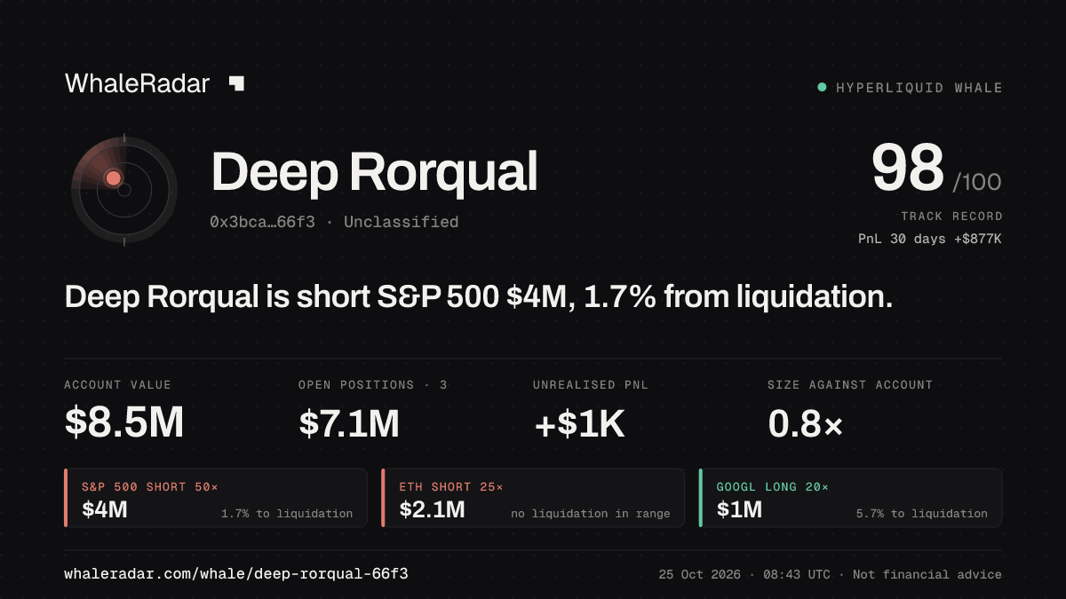Click the $1M position size
The width and height of the screenshot is (1066, 599).
coord(739,509)
